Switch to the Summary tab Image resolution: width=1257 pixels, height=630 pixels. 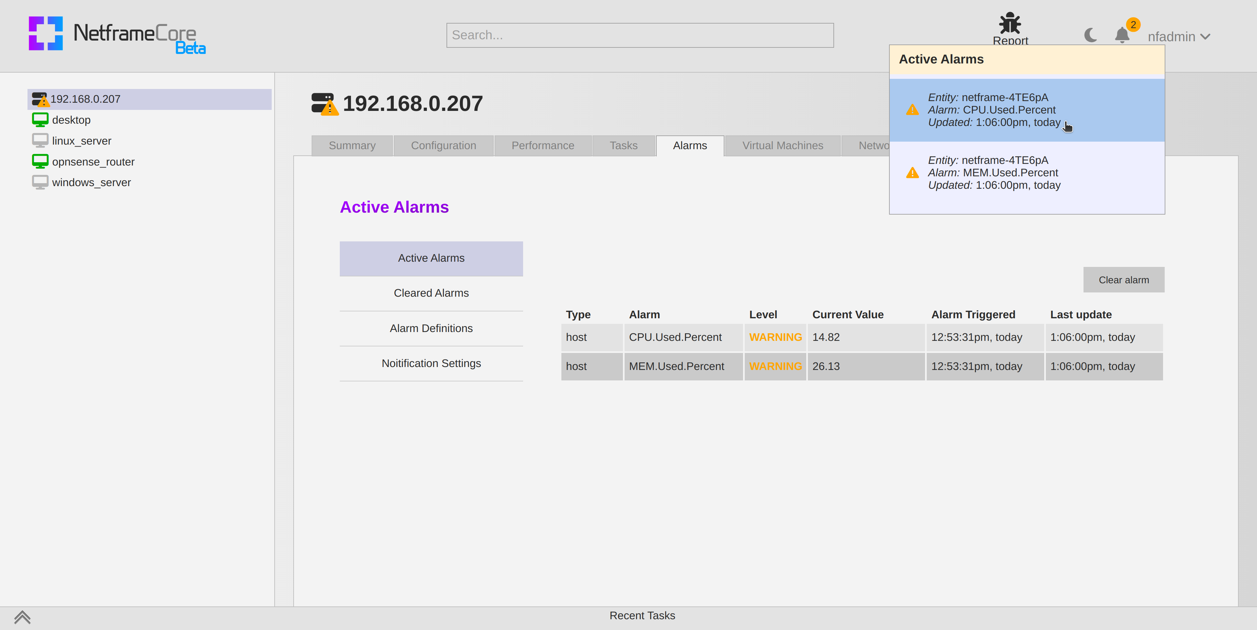point(352,145)
